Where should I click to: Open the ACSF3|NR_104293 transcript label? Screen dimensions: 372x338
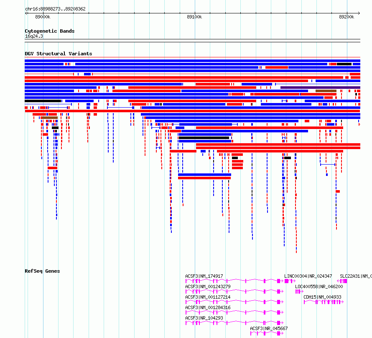[204, 318]
